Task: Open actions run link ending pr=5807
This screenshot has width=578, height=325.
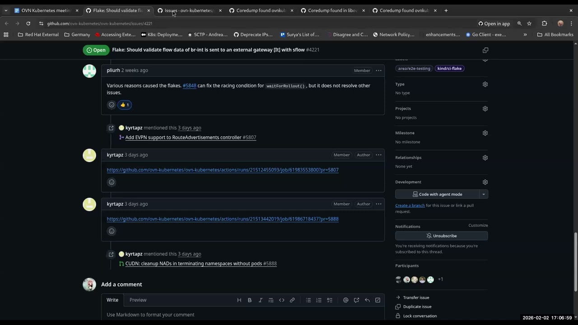Action: [223, 170]
